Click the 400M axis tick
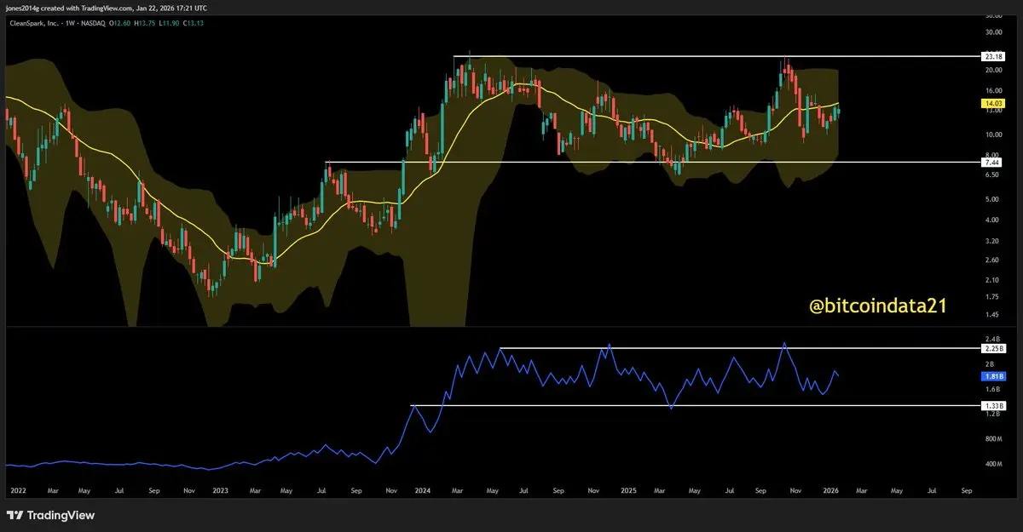 (x=992, y=464)
